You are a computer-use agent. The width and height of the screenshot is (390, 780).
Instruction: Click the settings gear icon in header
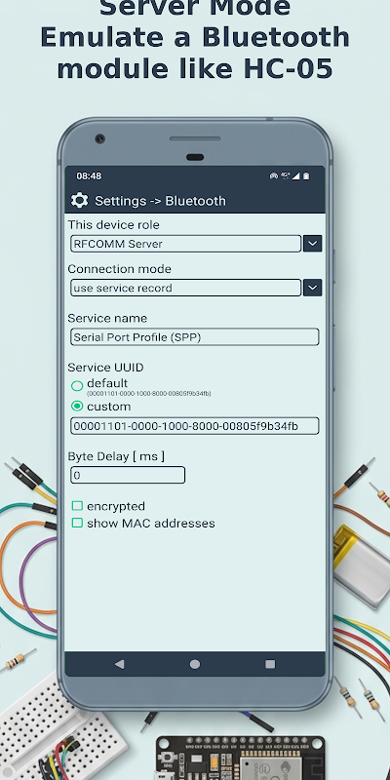(79, 201)
